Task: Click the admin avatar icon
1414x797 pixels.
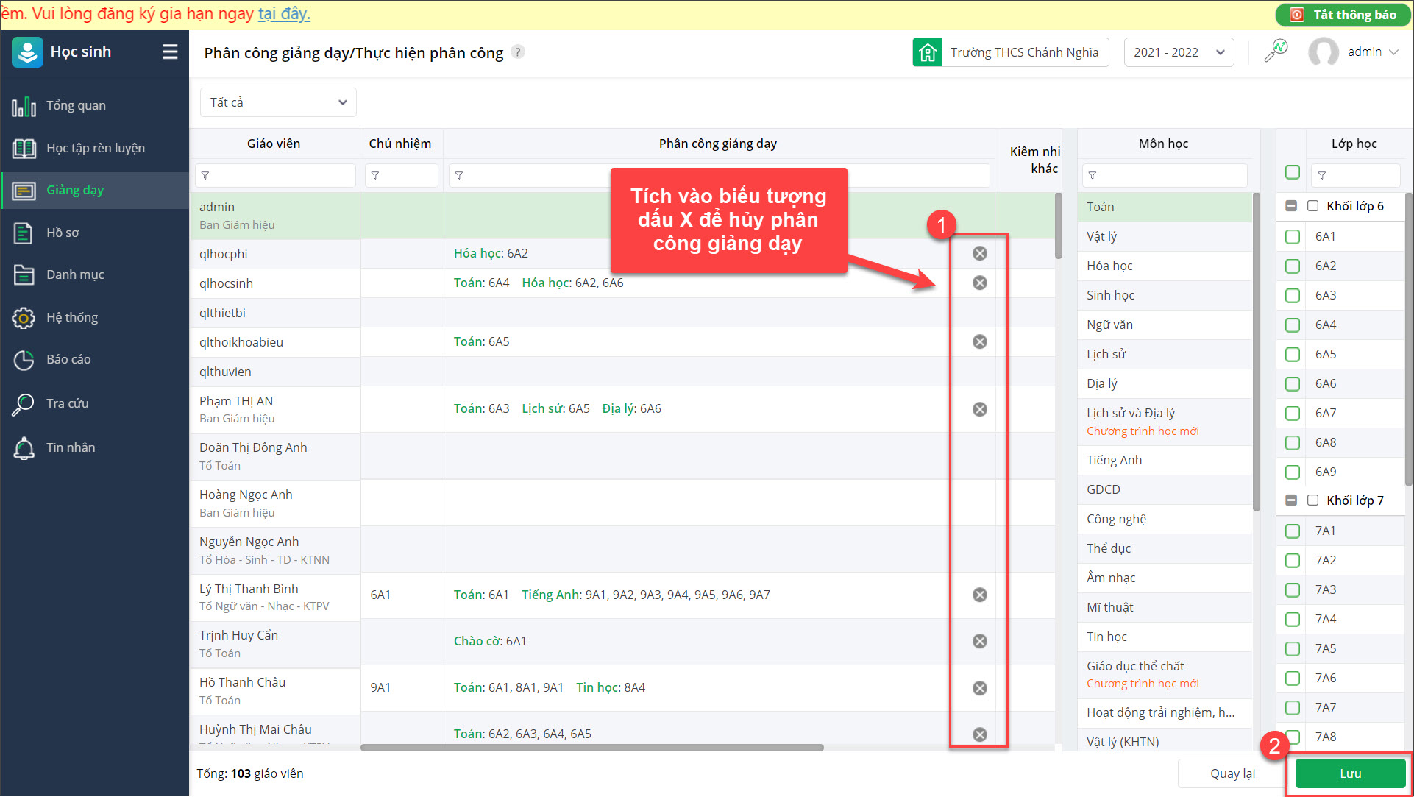Action: click(x=1323, y=52)
